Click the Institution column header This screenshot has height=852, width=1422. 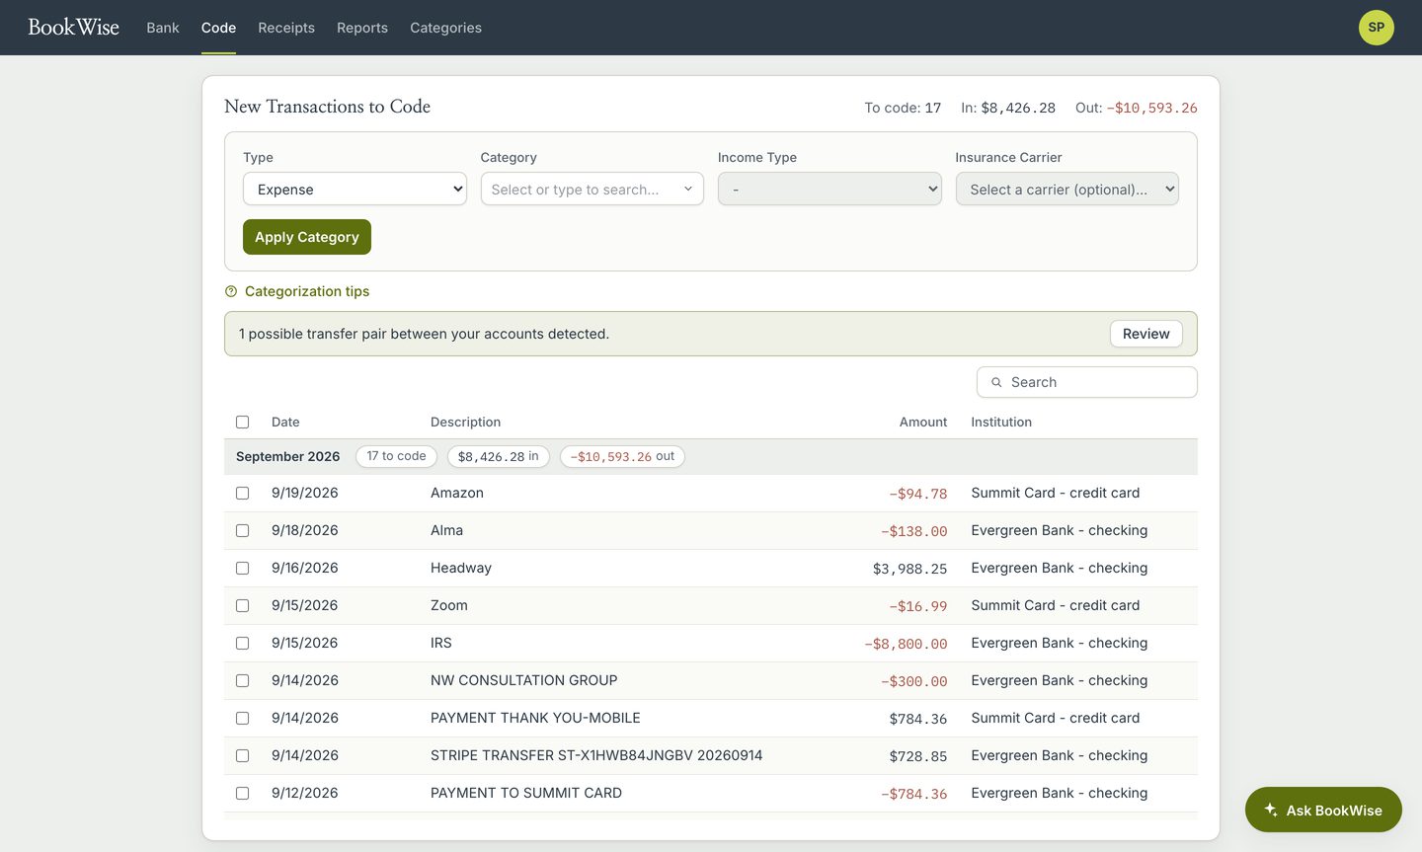[1001, 422]
